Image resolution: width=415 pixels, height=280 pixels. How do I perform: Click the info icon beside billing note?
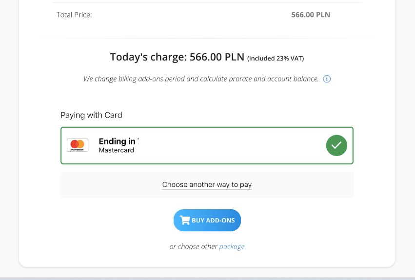tap(327, 79)
